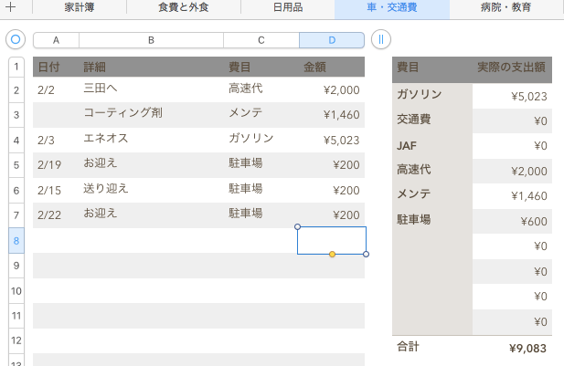Select the メンテ category cell in row 3
The image size is (564, 366).
261,115
